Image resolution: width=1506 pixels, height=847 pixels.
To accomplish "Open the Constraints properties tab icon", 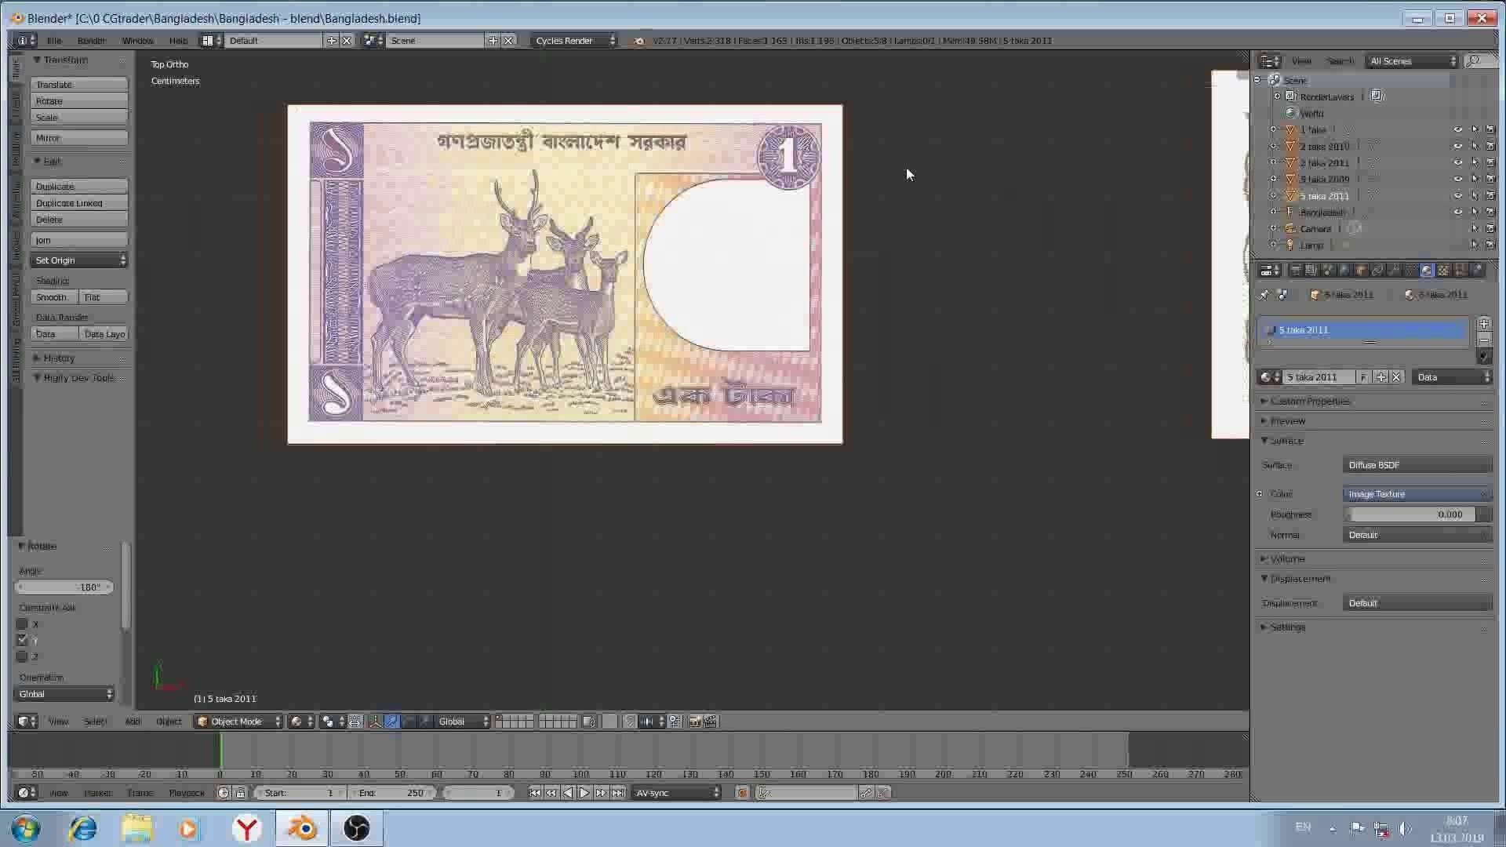I will pos(1377,271).
